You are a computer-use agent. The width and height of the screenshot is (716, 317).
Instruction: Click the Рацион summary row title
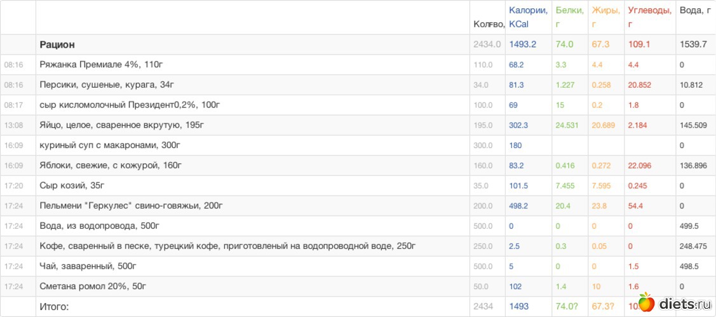57,44
